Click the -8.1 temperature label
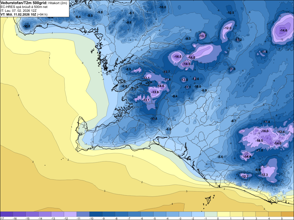 point(131,13)
